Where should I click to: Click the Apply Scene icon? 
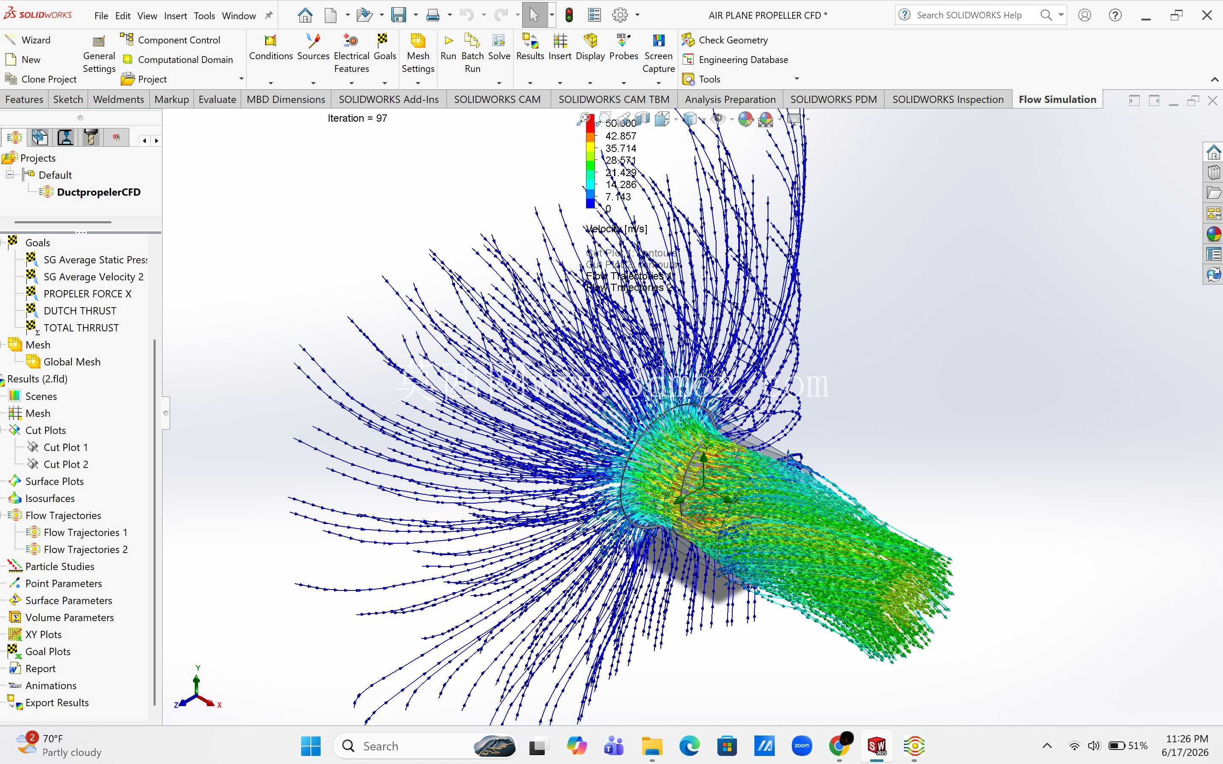766,119
